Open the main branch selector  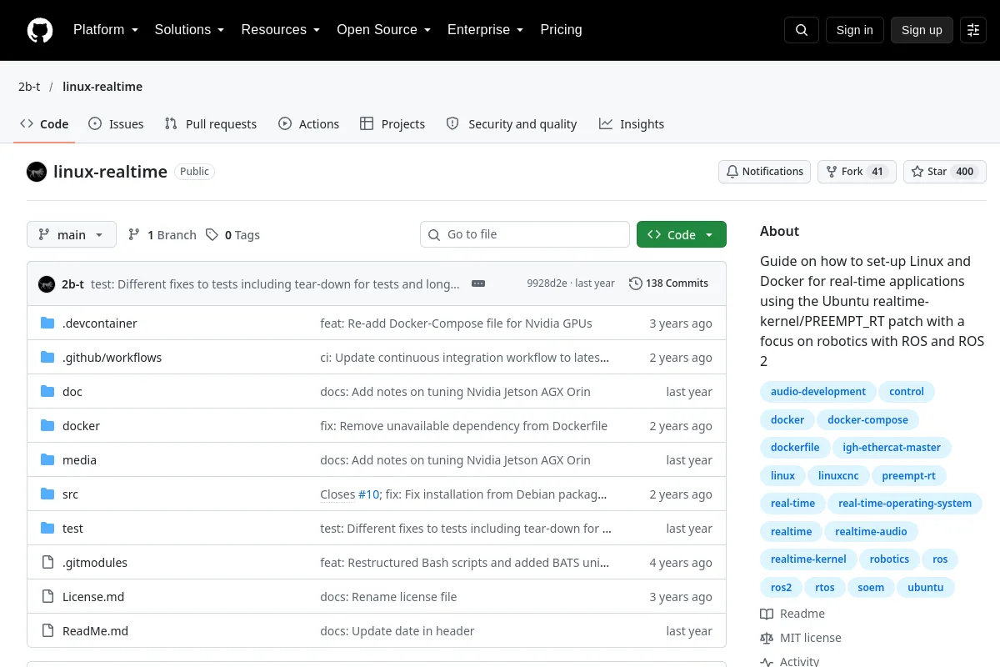coord(72,235)
